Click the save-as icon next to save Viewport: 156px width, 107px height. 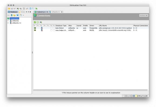pyautogui.click(x=15, y=9)
